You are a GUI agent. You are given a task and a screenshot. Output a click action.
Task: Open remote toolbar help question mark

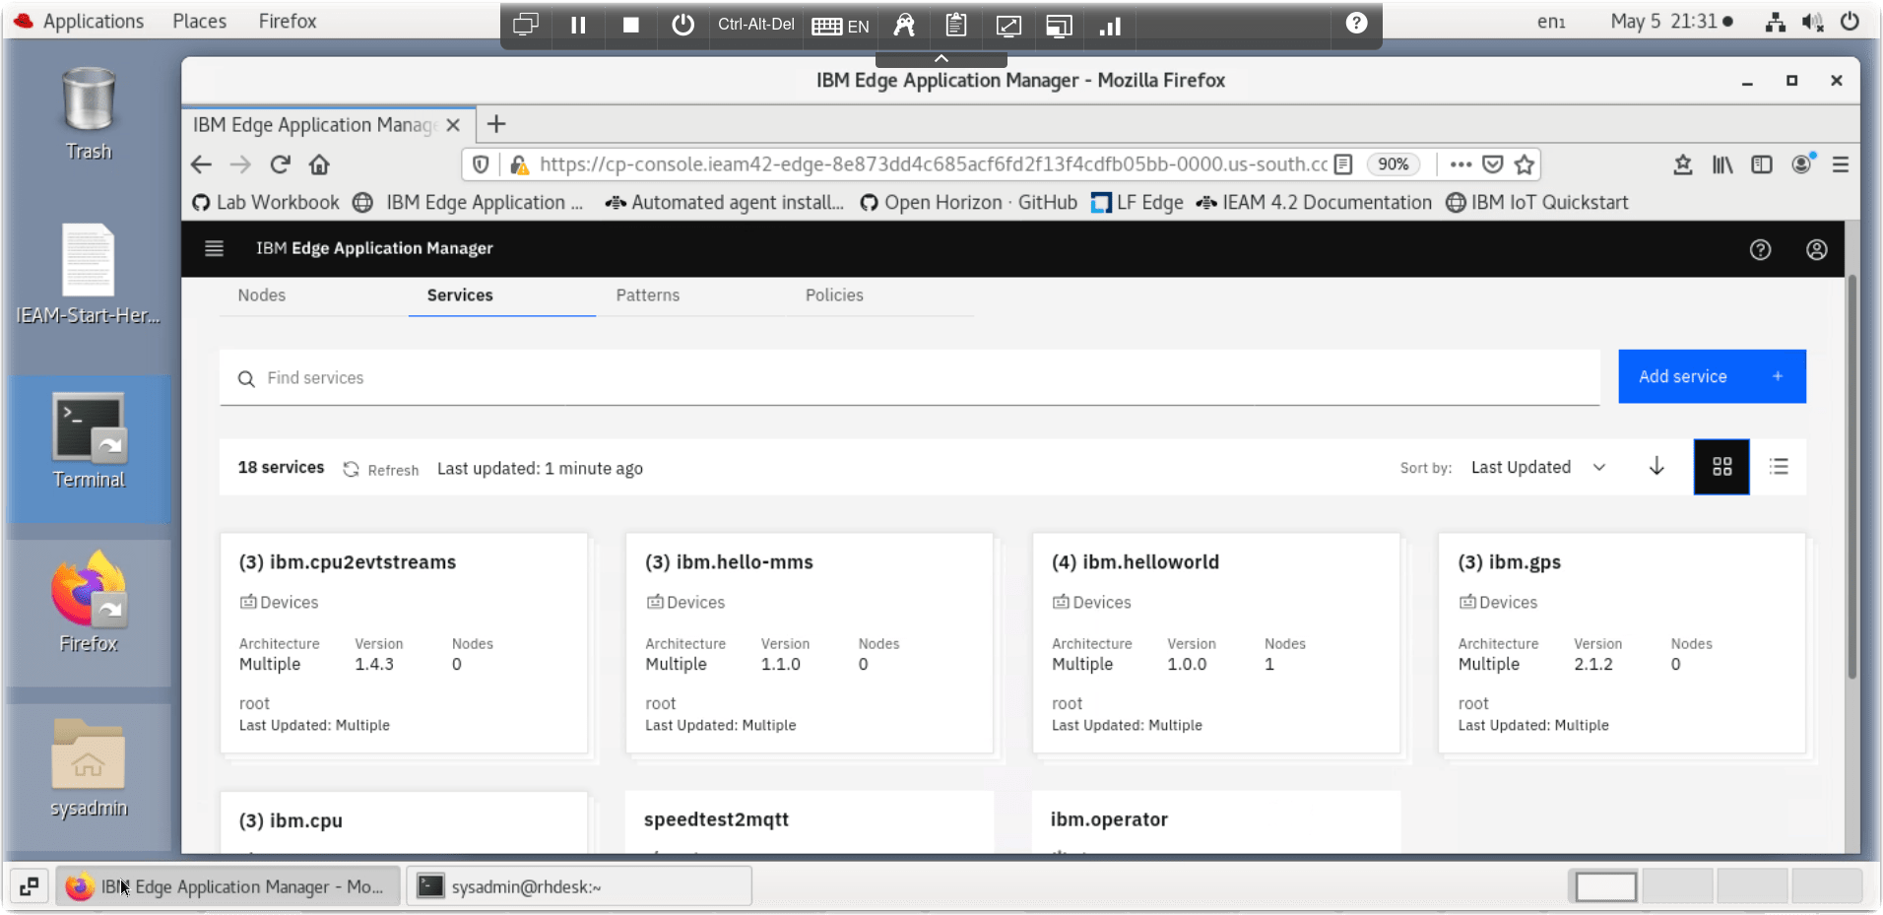[x=1356, y=23]
